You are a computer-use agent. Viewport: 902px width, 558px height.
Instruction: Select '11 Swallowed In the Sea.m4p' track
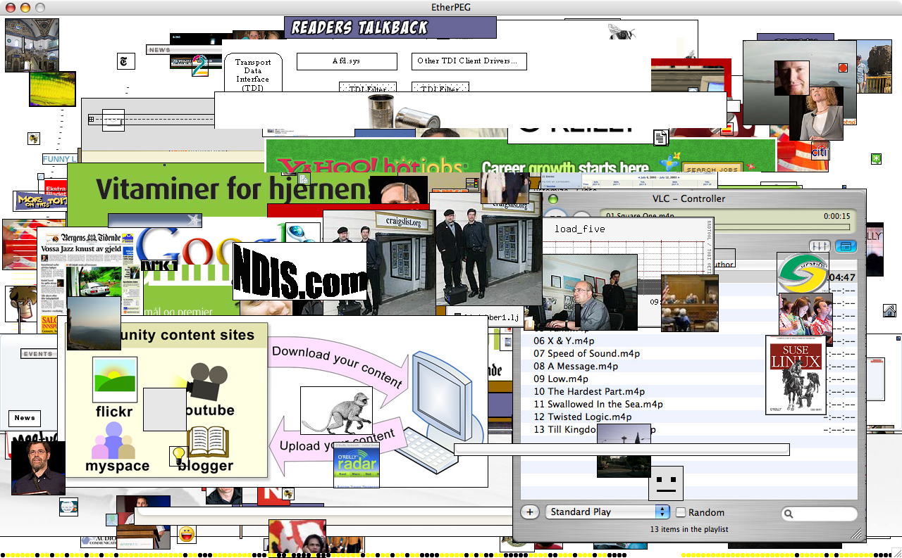coord(598,404)
